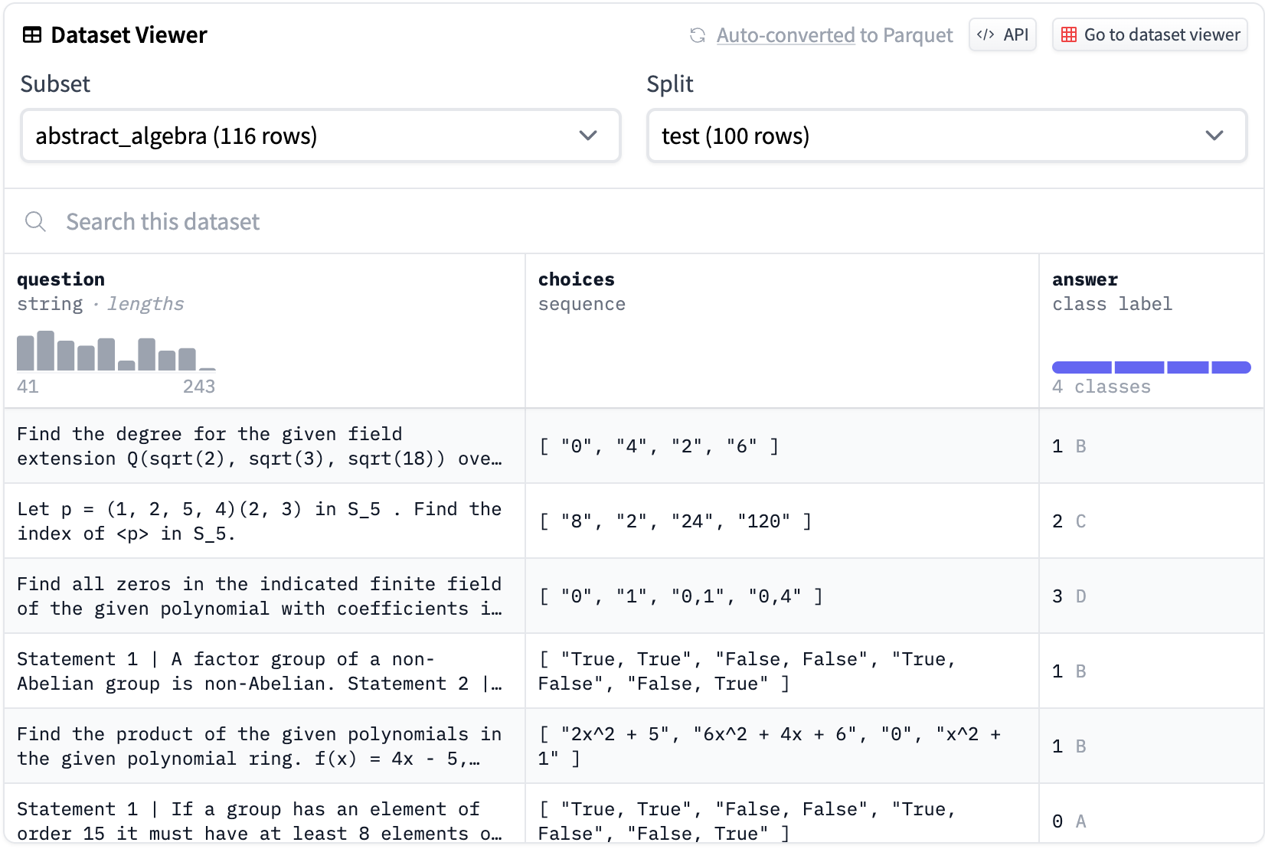Screen dimensions: 1265x862
Task: Click the Dataset Viewer table grid icon
Action: 31,34
